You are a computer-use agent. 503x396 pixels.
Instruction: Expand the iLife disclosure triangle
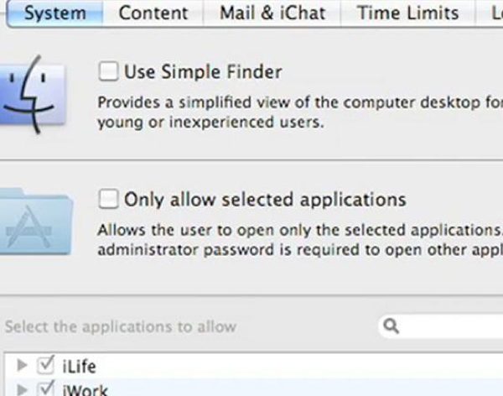click(23, 365)
